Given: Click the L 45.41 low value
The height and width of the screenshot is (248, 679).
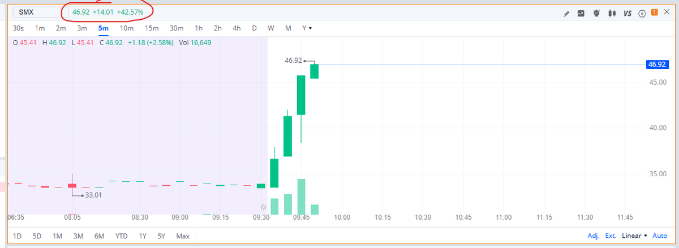Looking at the screenshot, I should click(x=83, y=42).
